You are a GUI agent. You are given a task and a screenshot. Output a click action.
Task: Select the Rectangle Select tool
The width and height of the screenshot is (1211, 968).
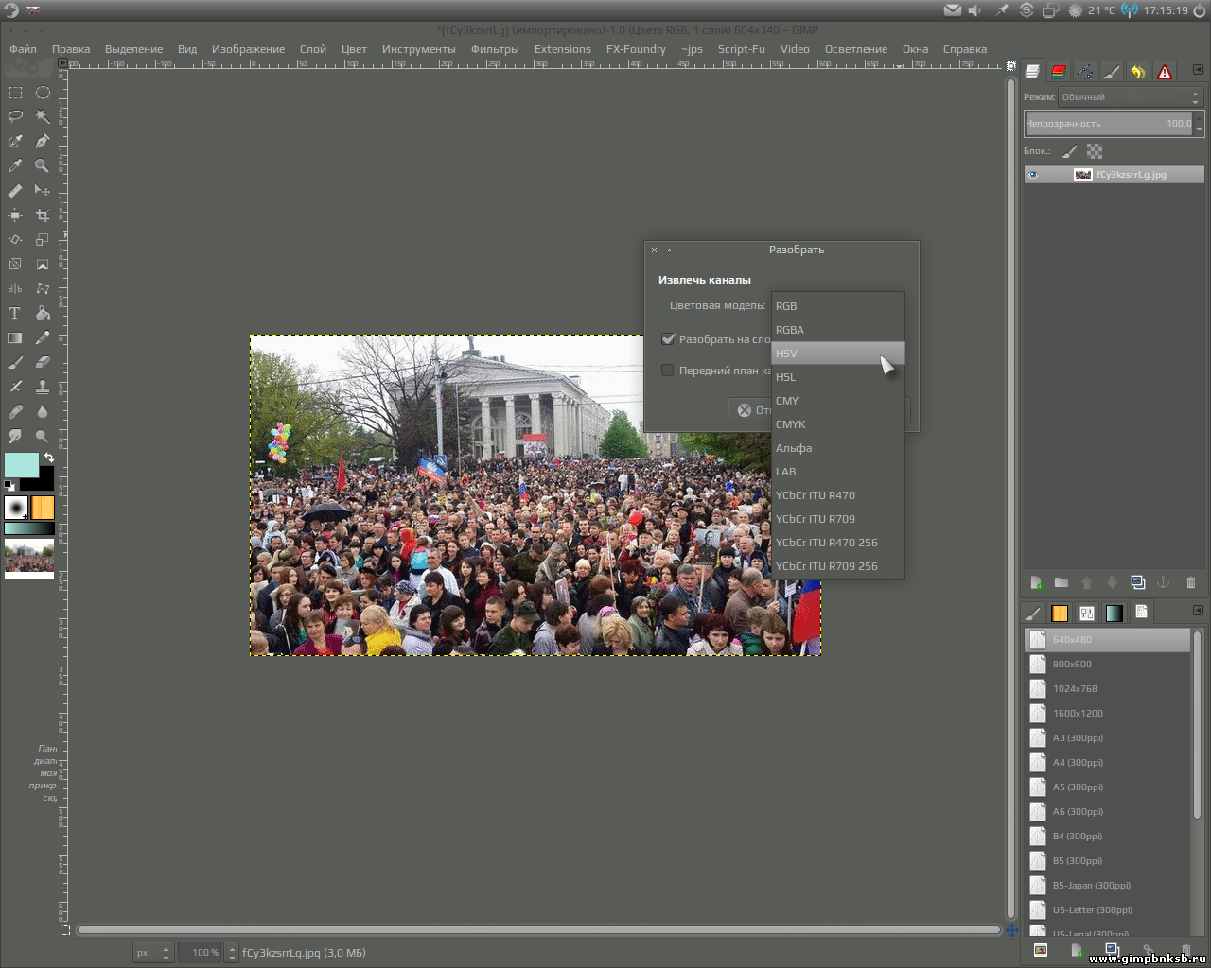click(x=15, y=93)
